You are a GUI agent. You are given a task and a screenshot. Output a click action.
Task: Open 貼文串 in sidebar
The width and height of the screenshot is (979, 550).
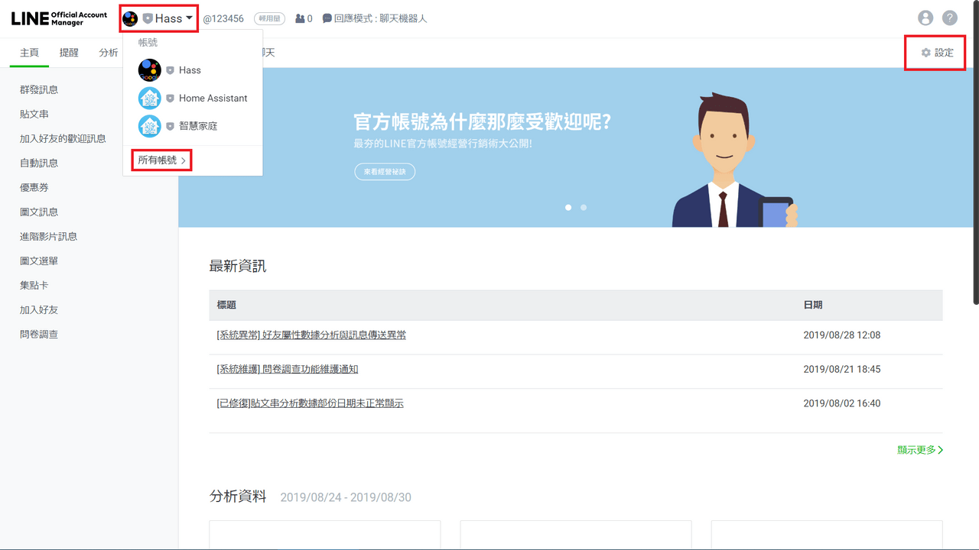coord(34,114)
